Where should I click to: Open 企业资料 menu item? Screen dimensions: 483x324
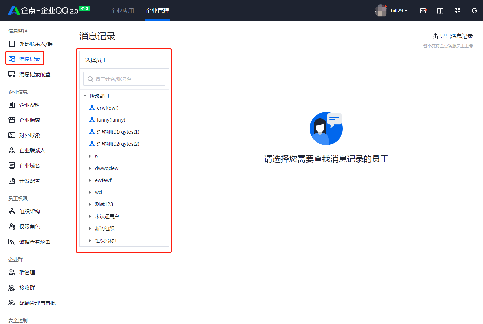coord(30,105)
